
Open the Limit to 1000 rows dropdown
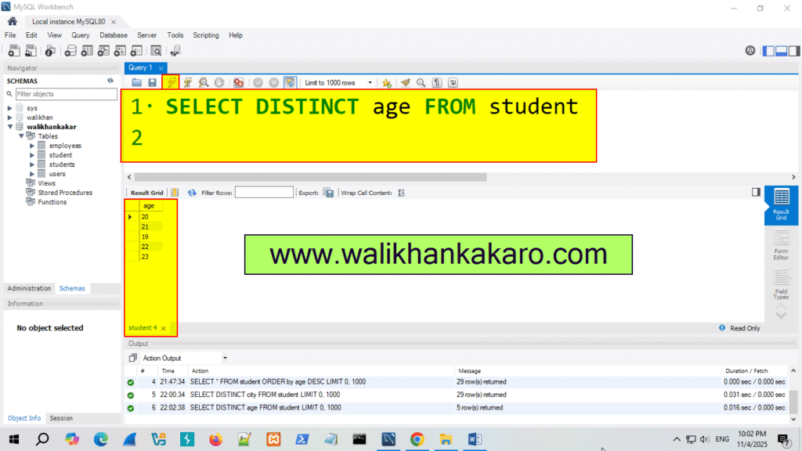click(x=371, y=82)
